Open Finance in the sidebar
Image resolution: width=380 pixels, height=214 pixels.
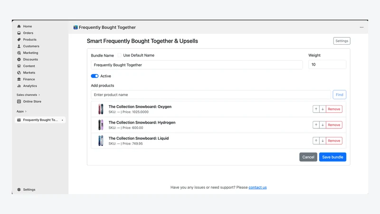pos(29,79)
